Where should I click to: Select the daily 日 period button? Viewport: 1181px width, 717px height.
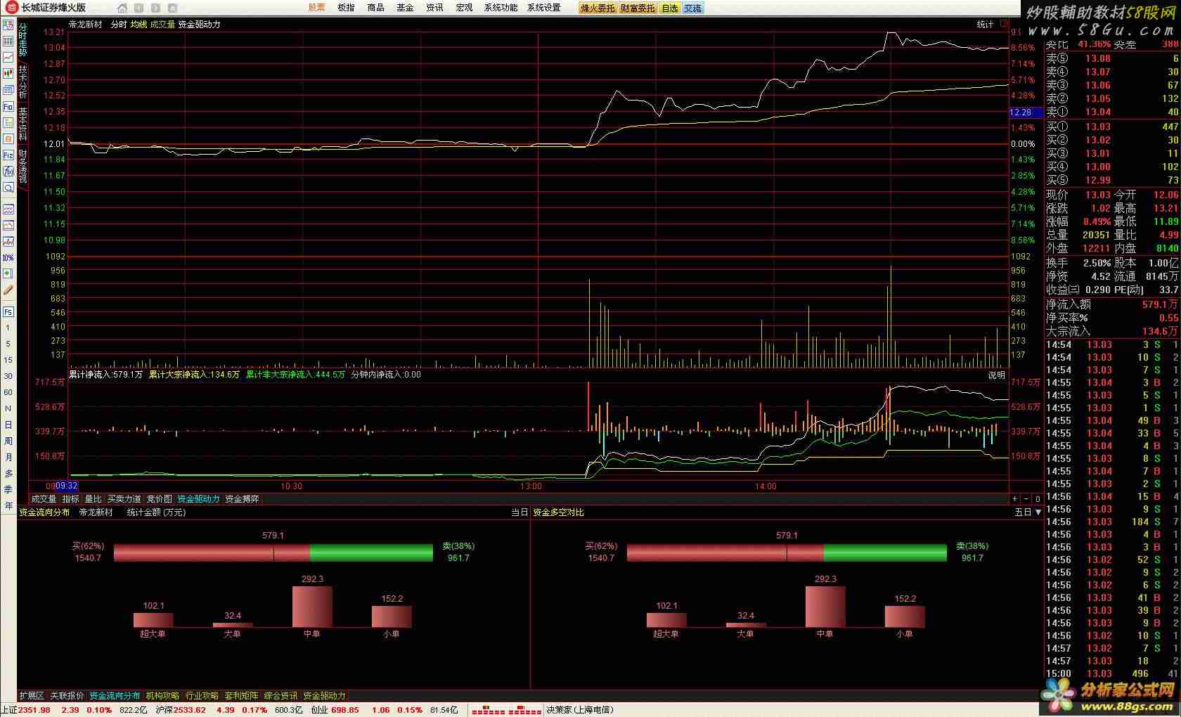[8, 425]
